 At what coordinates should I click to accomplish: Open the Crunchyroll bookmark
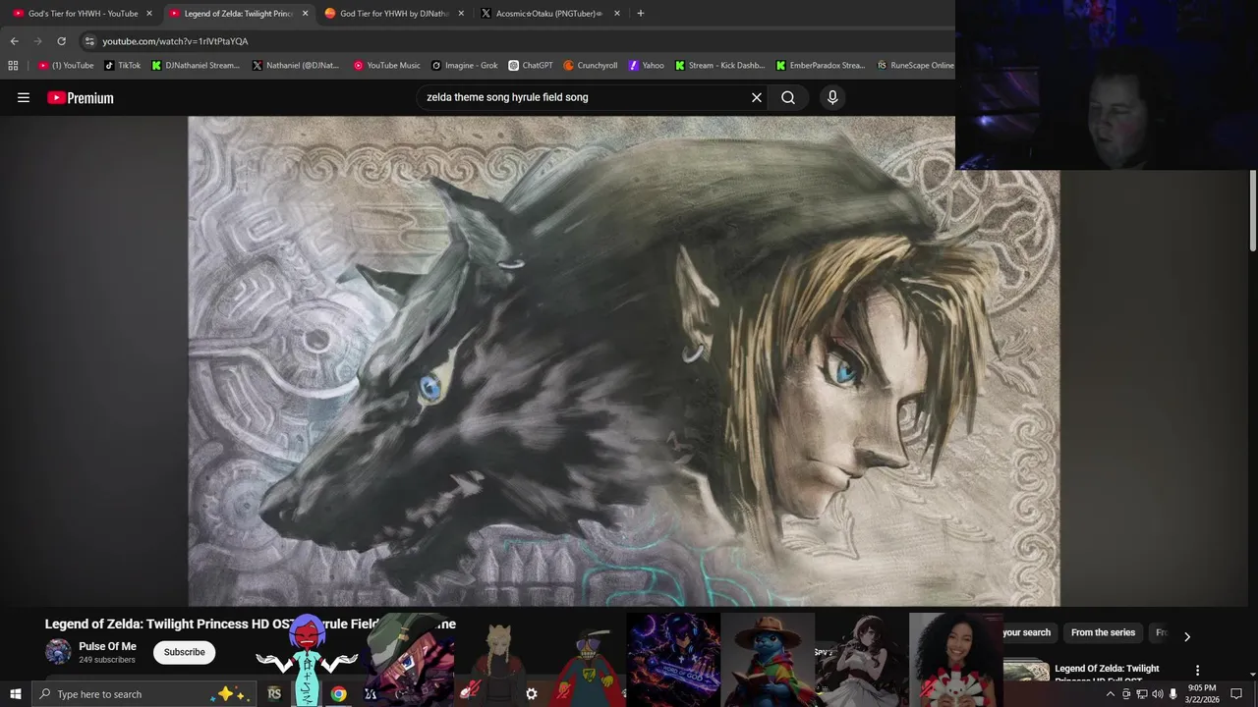[x=590, y=66]
